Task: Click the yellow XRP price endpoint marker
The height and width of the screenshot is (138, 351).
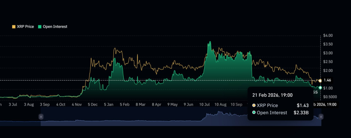Action: point(320,81)
